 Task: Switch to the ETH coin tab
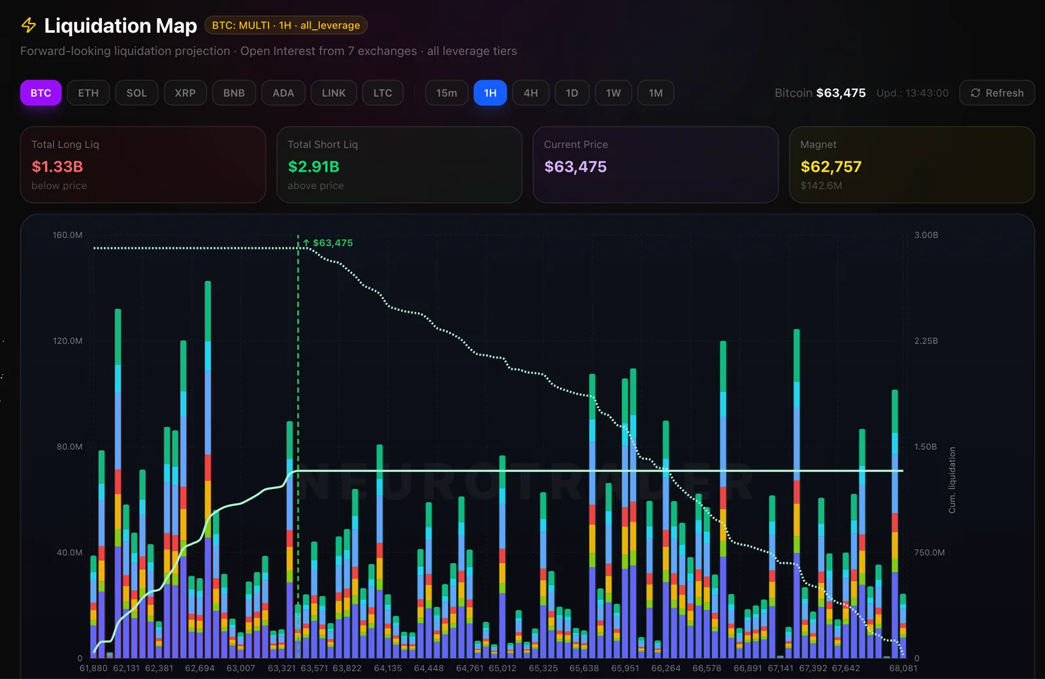[x=88, y=93]
